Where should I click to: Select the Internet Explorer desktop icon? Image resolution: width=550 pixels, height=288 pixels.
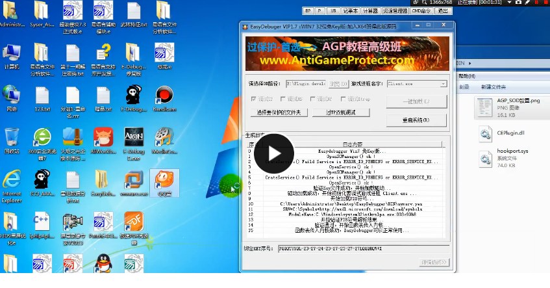(12, 187)
